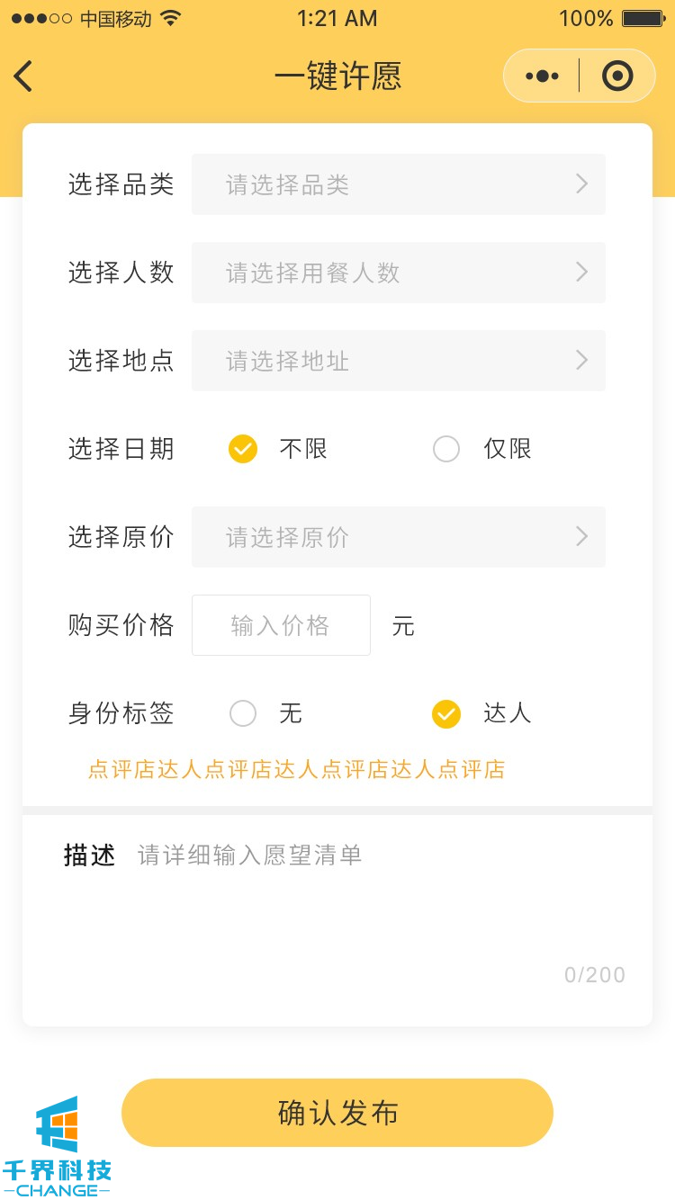
Task: Tap the battery icon in status bar
Action: [x=643, y=18]
